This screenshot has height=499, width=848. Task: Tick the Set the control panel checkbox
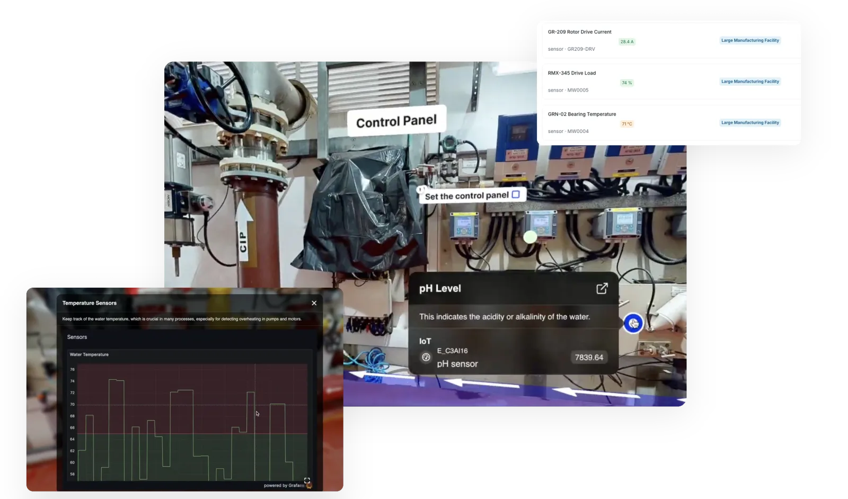(x=516, y=194)
